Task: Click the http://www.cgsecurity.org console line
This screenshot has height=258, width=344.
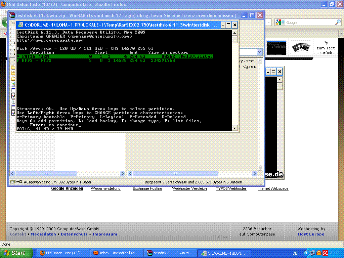Action: [50, 40]
